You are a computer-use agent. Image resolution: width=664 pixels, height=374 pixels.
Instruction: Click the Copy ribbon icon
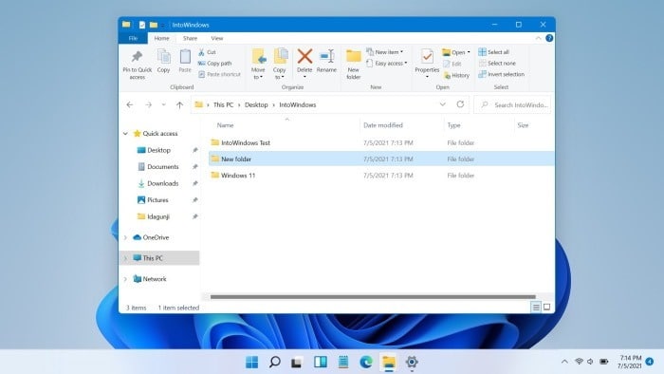tap(163, 57)
